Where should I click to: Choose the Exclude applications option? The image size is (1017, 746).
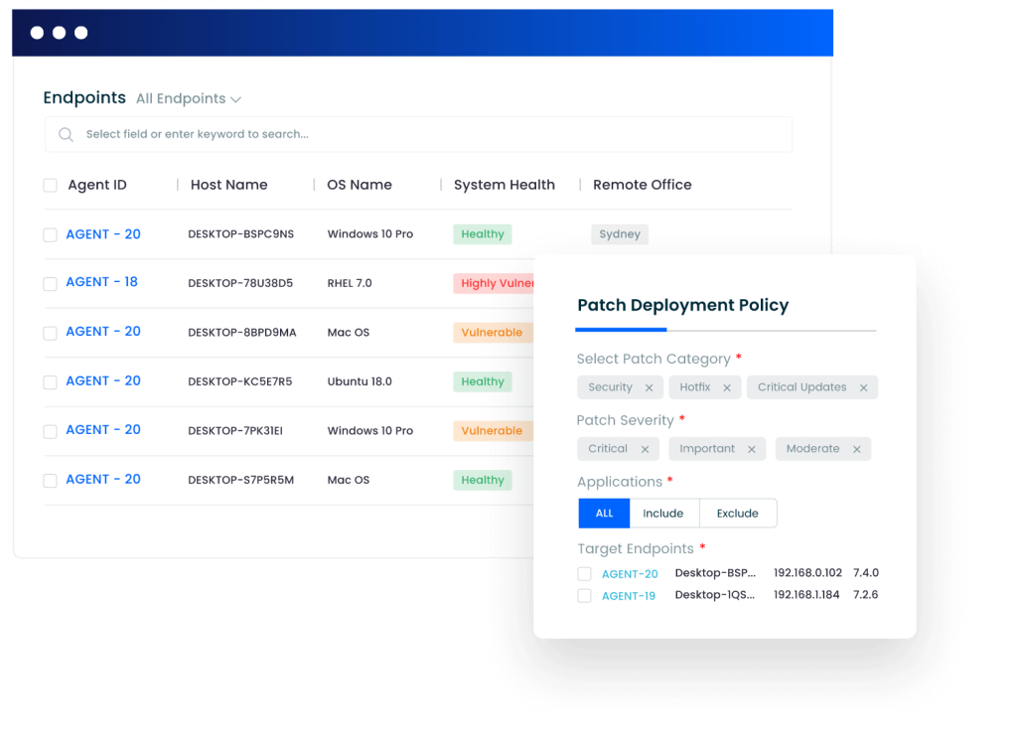[x=737, y=514]
